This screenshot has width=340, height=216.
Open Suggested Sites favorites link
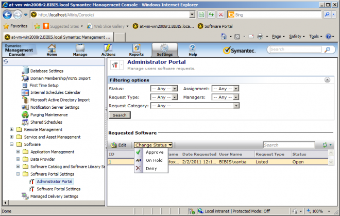click(63, 26)
